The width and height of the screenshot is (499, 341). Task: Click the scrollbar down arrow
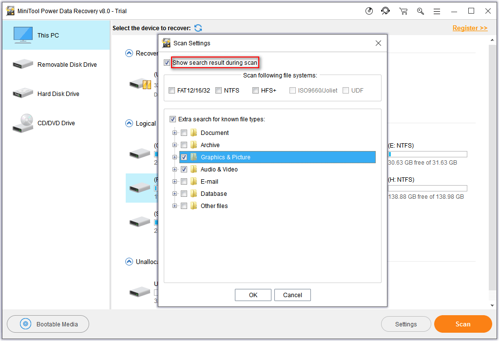[x=492, y=305]
